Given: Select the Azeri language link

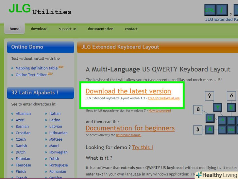Looking at the screenshot, I should coord(20,120).
